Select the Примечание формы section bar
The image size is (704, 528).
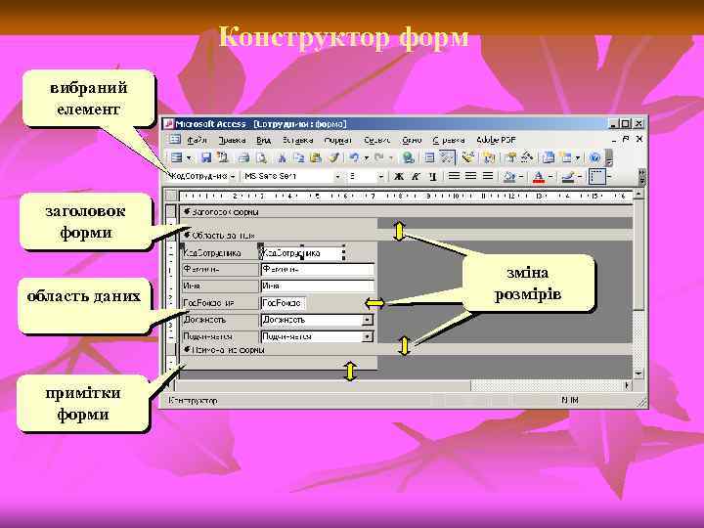[x=407, y=349]
